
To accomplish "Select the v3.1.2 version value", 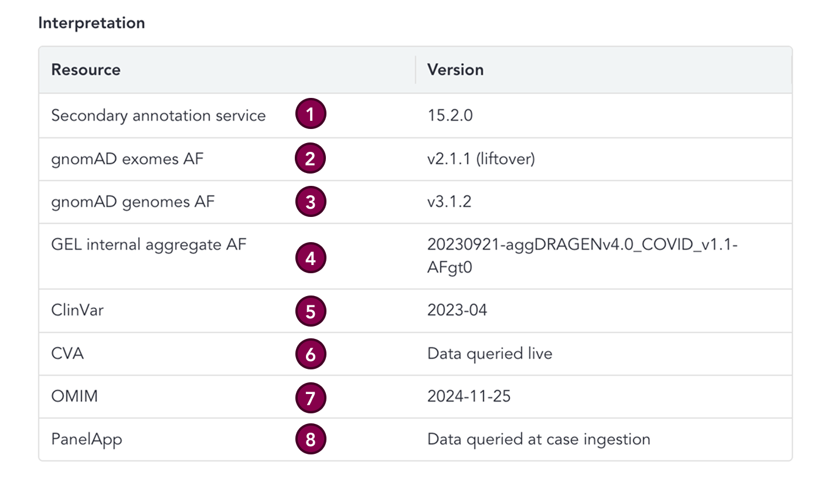I will tap(449, 202).
